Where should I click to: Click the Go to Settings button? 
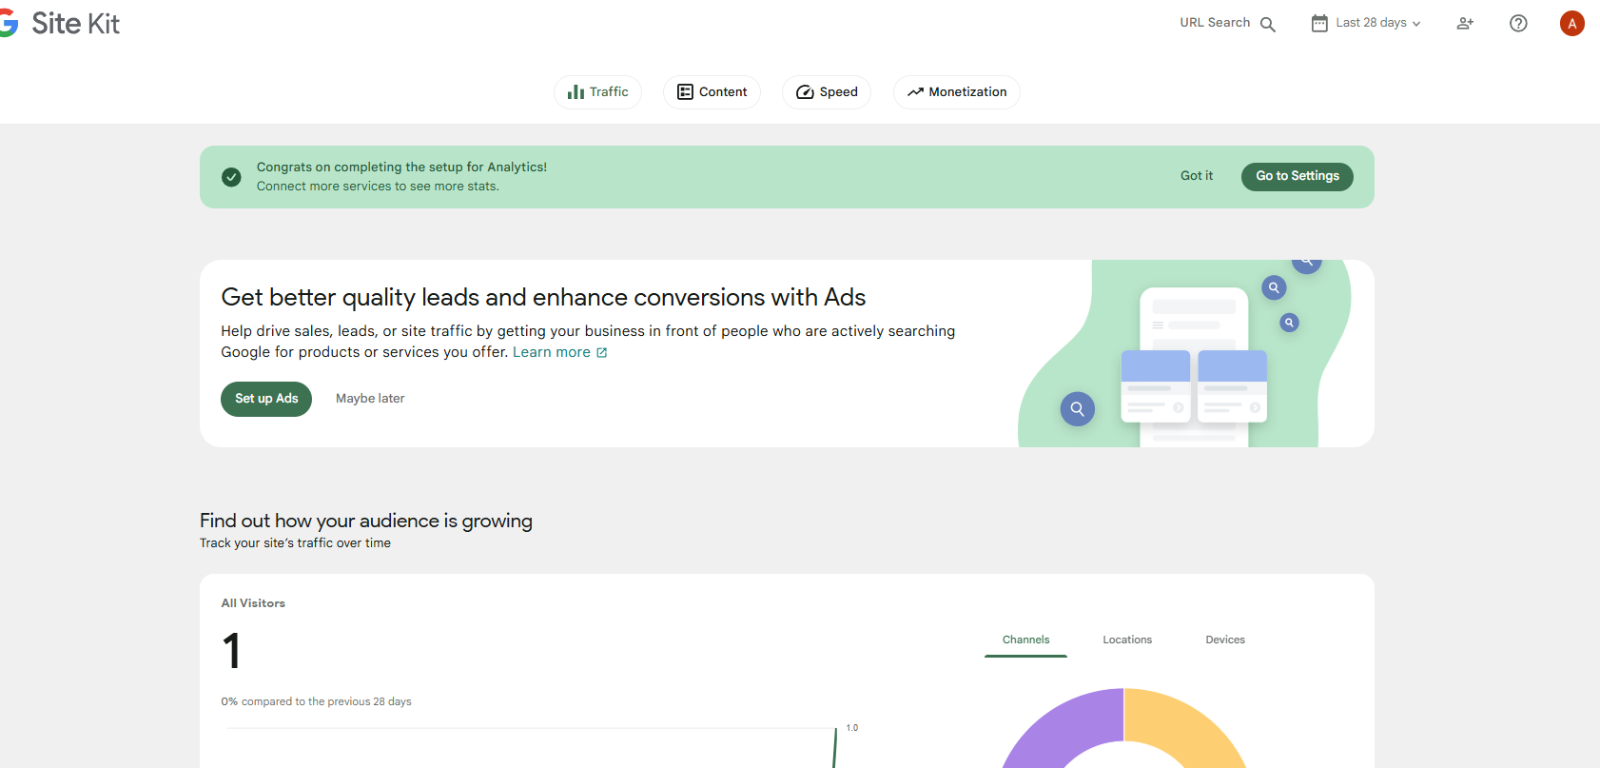[x=1298, y=177]
